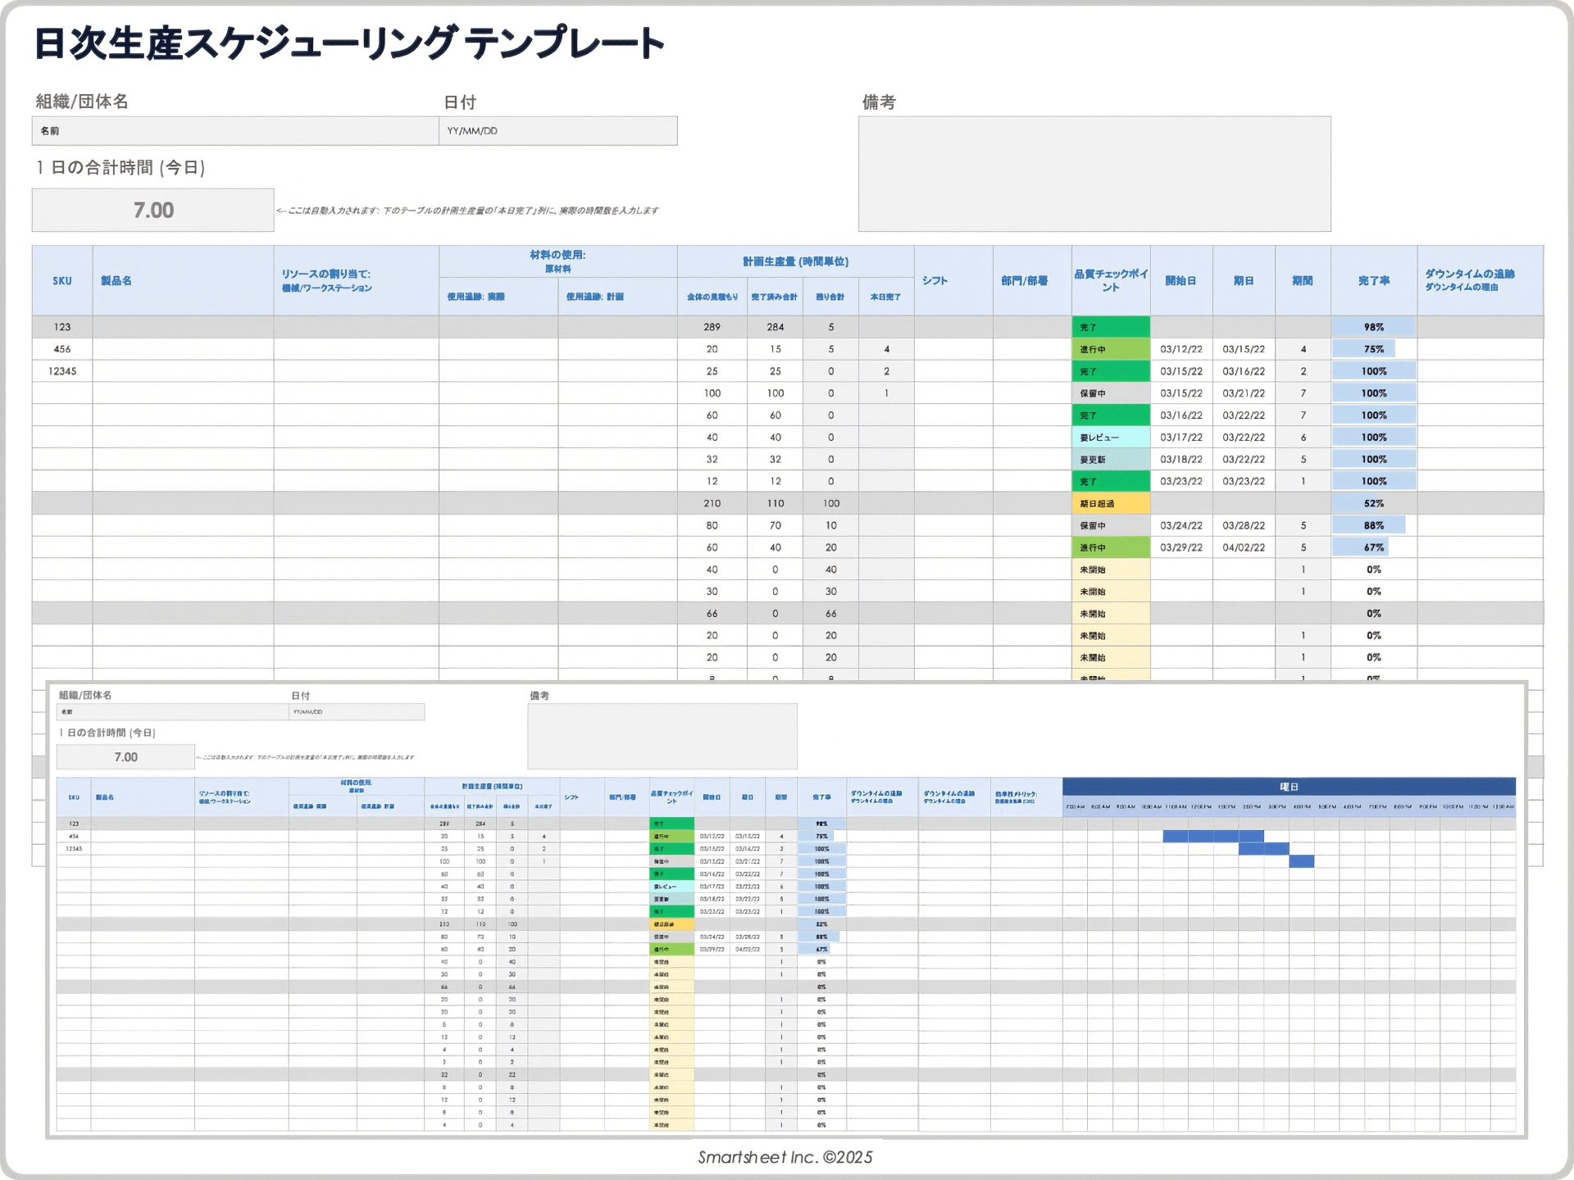Select the 03/12/22 start date cell
1574x1180 pixels.
tap(1181, 349)
